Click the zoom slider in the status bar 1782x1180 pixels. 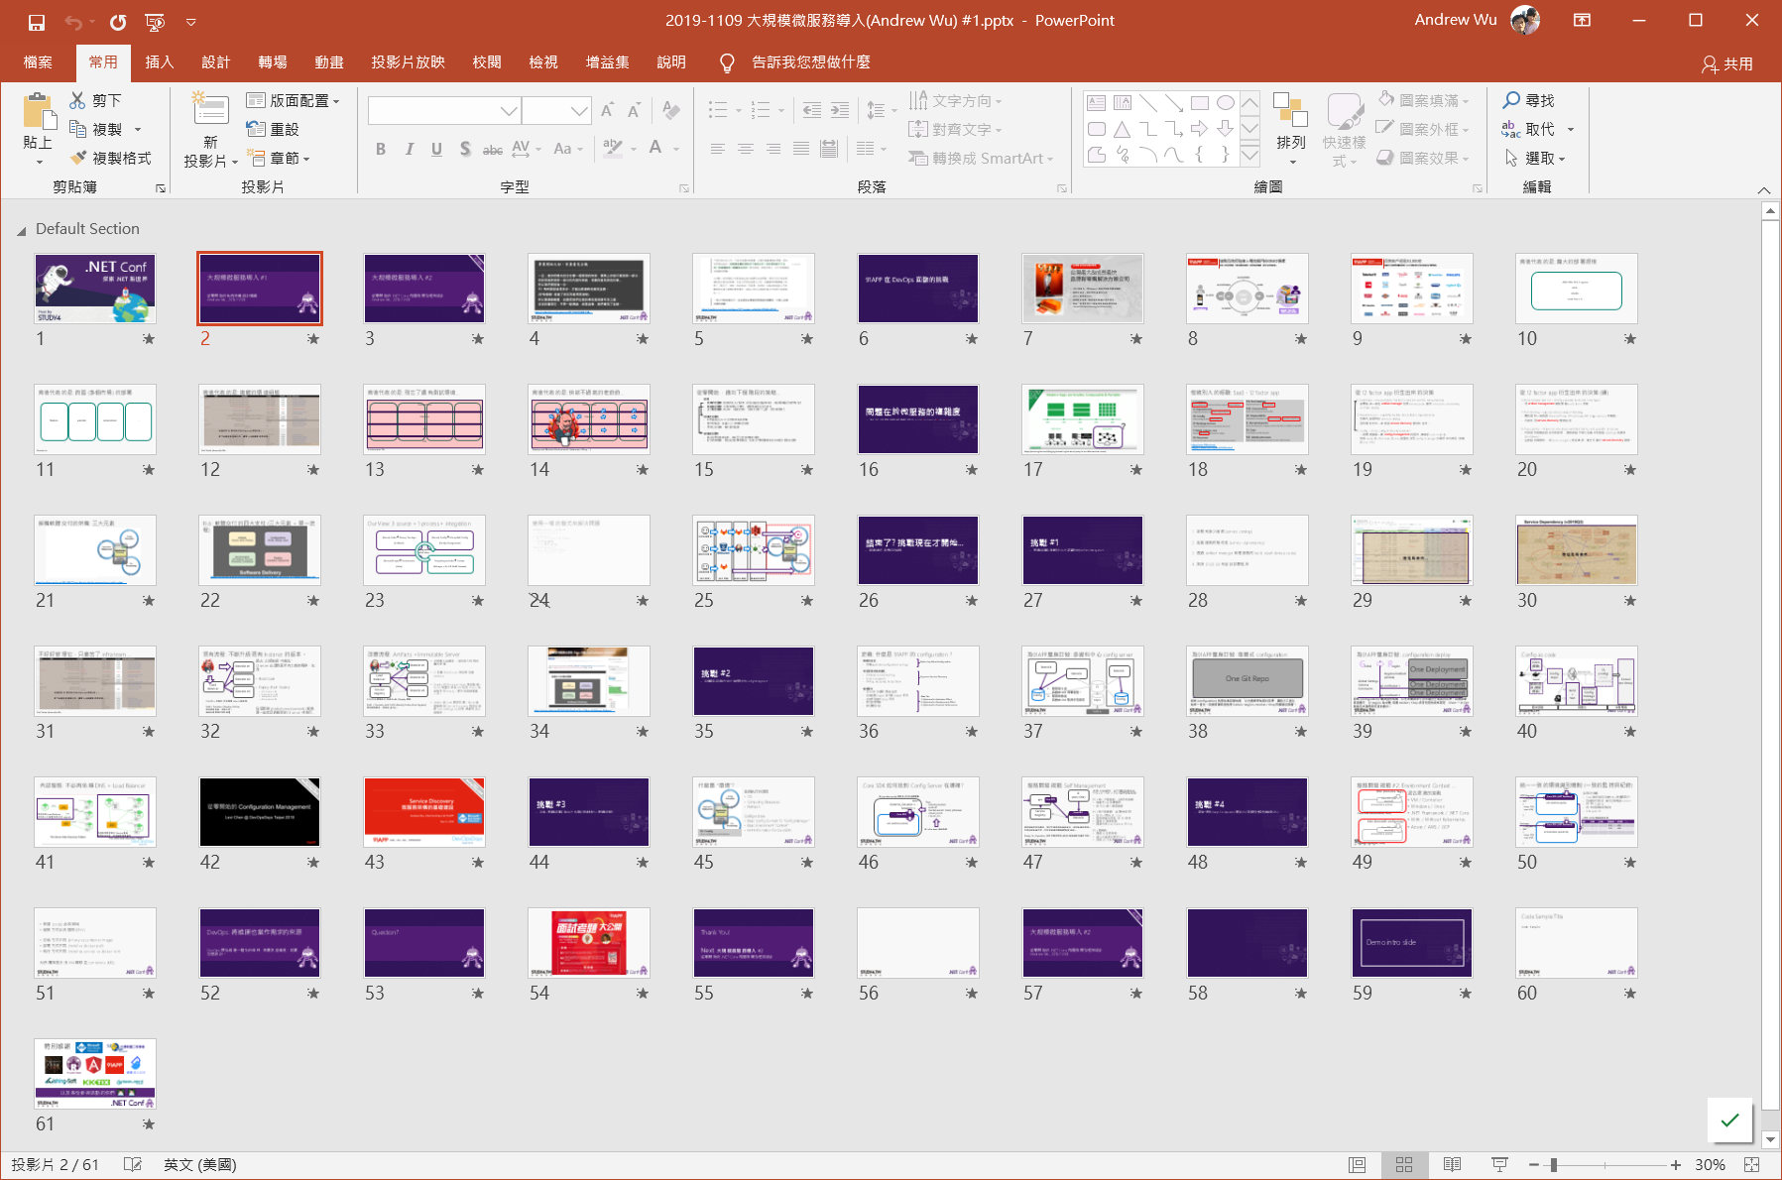point(1554,1164)
